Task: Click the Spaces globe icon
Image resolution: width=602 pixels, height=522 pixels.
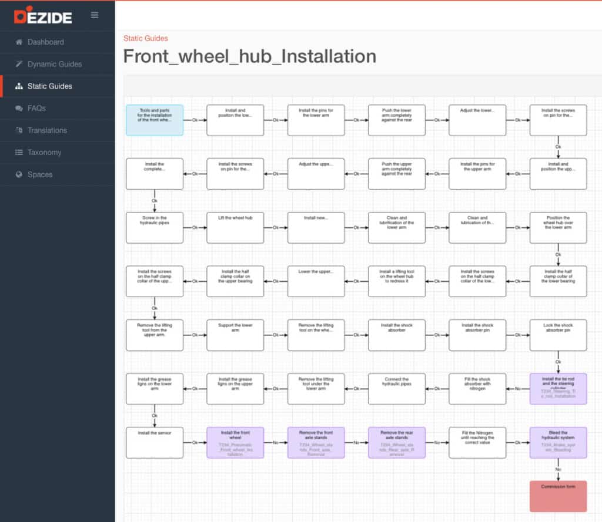Action: pos(19,174)
